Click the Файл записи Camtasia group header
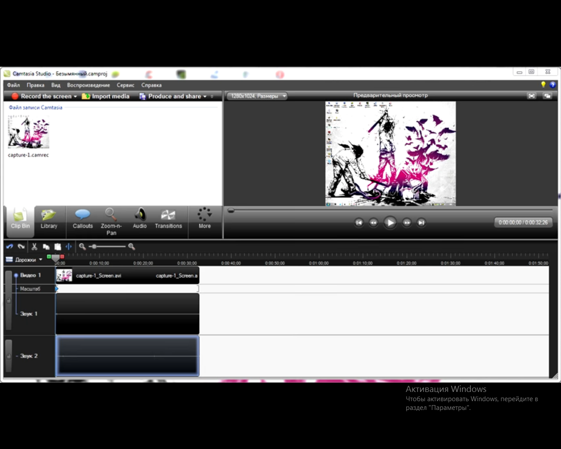The image size is (561, 449). (x=36, y=108)
